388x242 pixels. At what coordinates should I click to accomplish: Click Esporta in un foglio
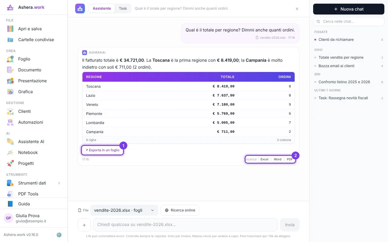pos(102,150)
